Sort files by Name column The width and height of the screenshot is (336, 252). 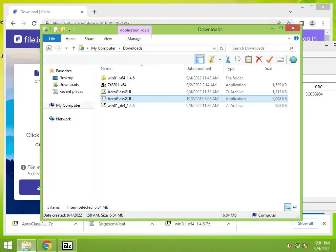(x=141, y=69)
